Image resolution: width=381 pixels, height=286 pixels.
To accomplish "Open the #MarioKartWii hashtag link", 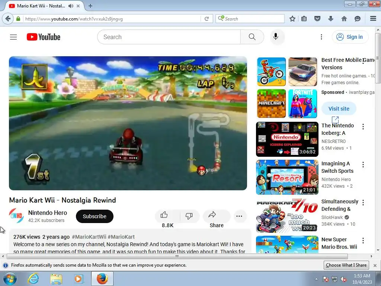I will [x=89, y=237].
